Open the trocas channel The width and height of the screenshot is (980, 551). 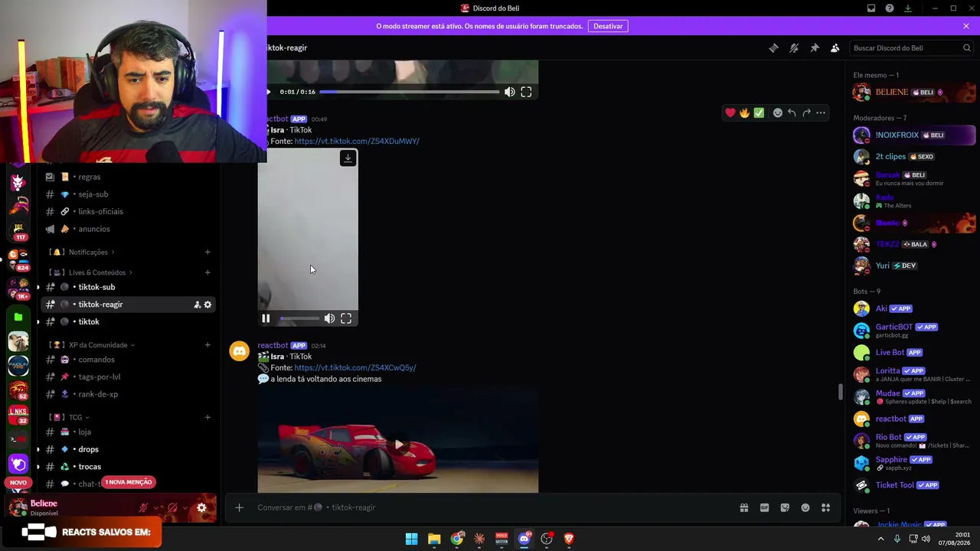tap(127, 467)
